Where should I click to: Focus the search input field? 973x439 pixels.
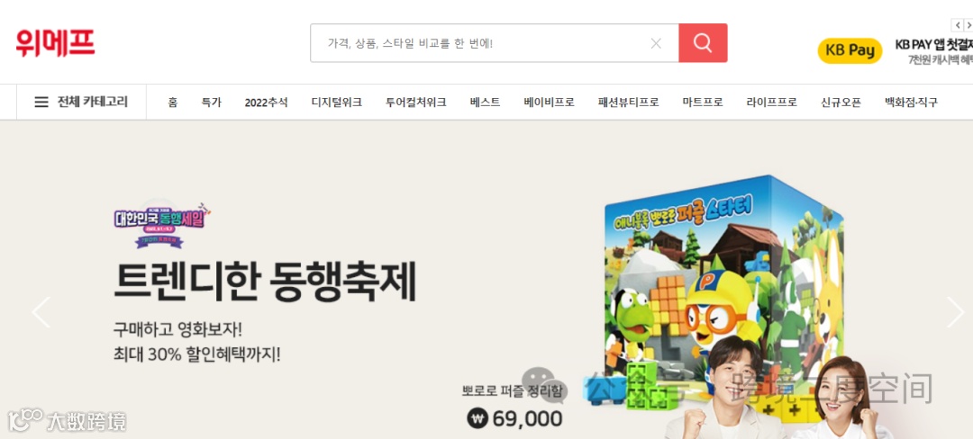484,43
